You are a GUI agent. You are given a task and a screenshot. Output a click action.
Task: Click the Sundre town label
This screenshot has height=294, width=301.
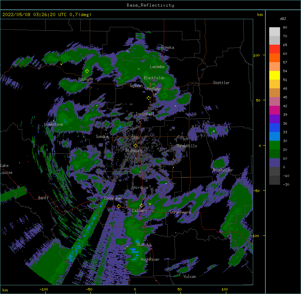(102, 137)
